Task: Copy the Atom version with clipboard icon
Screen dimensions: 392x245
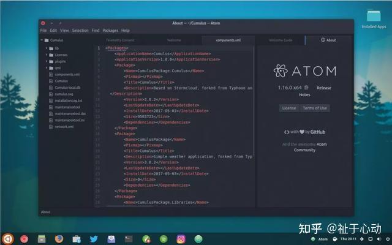Action: click(306, 88)
